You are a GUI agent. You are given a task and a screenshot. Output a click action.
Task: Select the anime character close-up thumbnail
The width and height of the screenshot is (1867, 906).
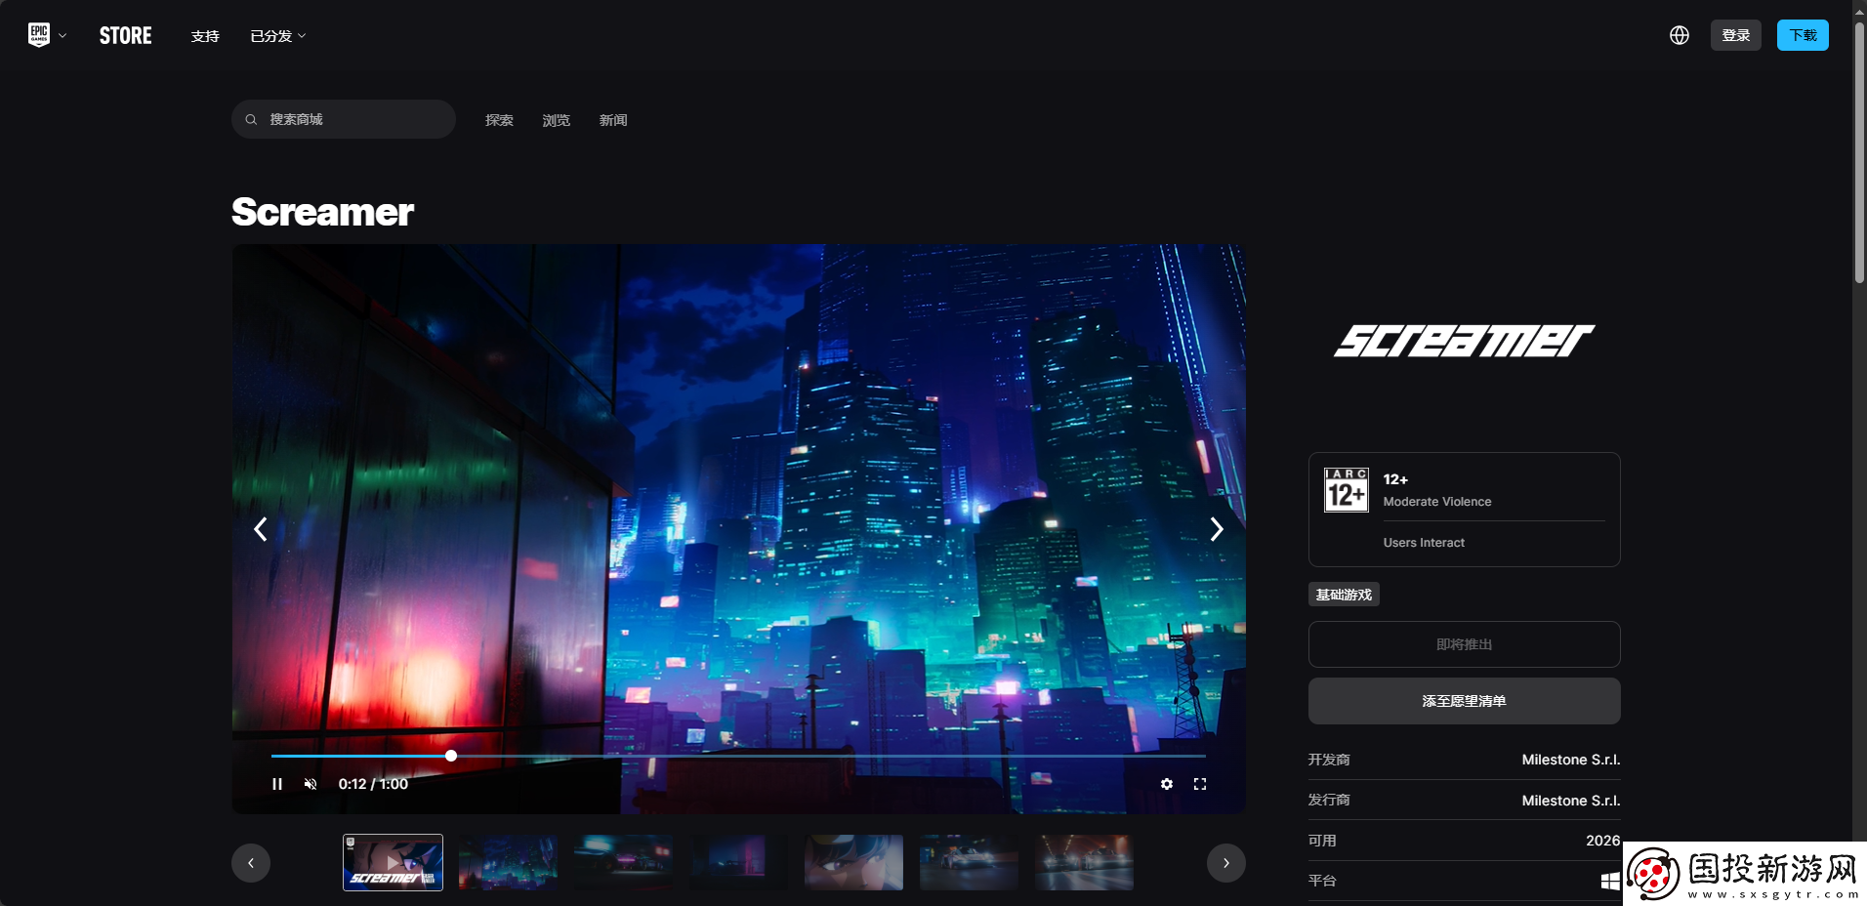point(853,862)
